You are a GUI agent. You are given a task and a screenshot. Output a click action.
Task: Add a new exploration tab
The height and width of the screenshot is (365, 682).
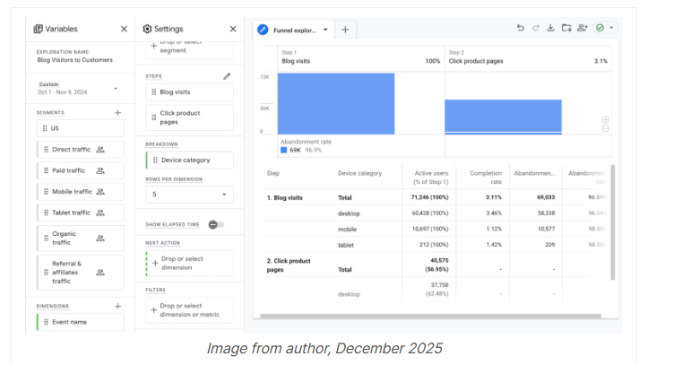[x=345, y=30]
